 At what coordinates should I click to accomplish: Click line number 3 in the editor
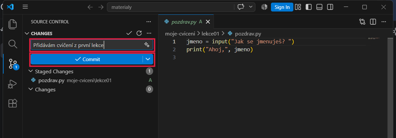(174, 57)
